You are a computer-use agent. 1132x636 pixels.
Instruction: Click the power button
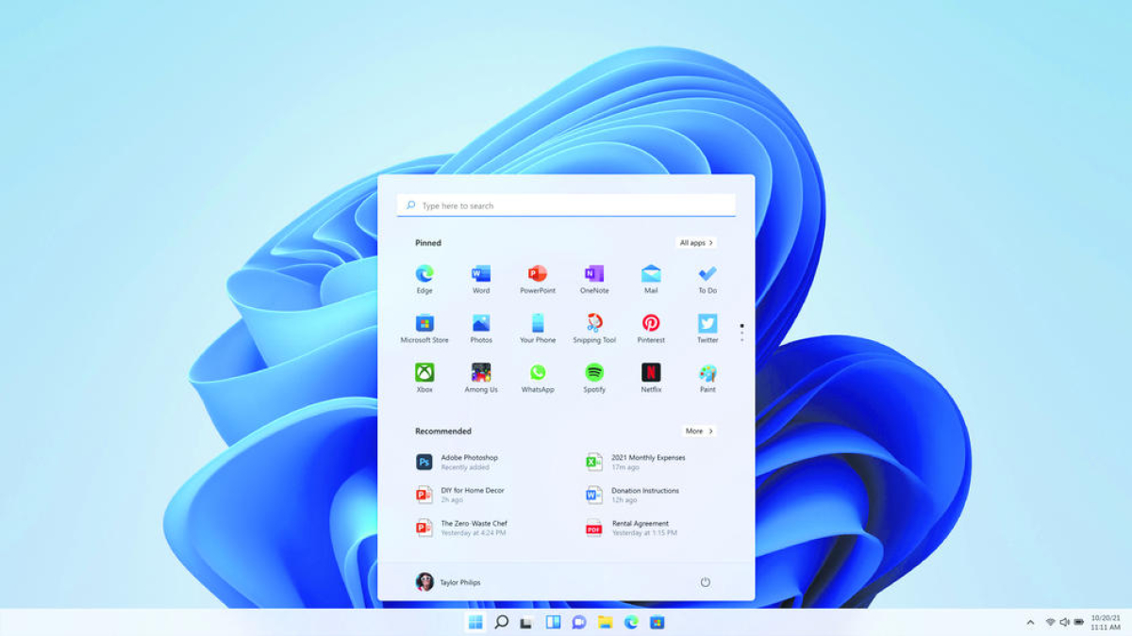click(706, 582)
